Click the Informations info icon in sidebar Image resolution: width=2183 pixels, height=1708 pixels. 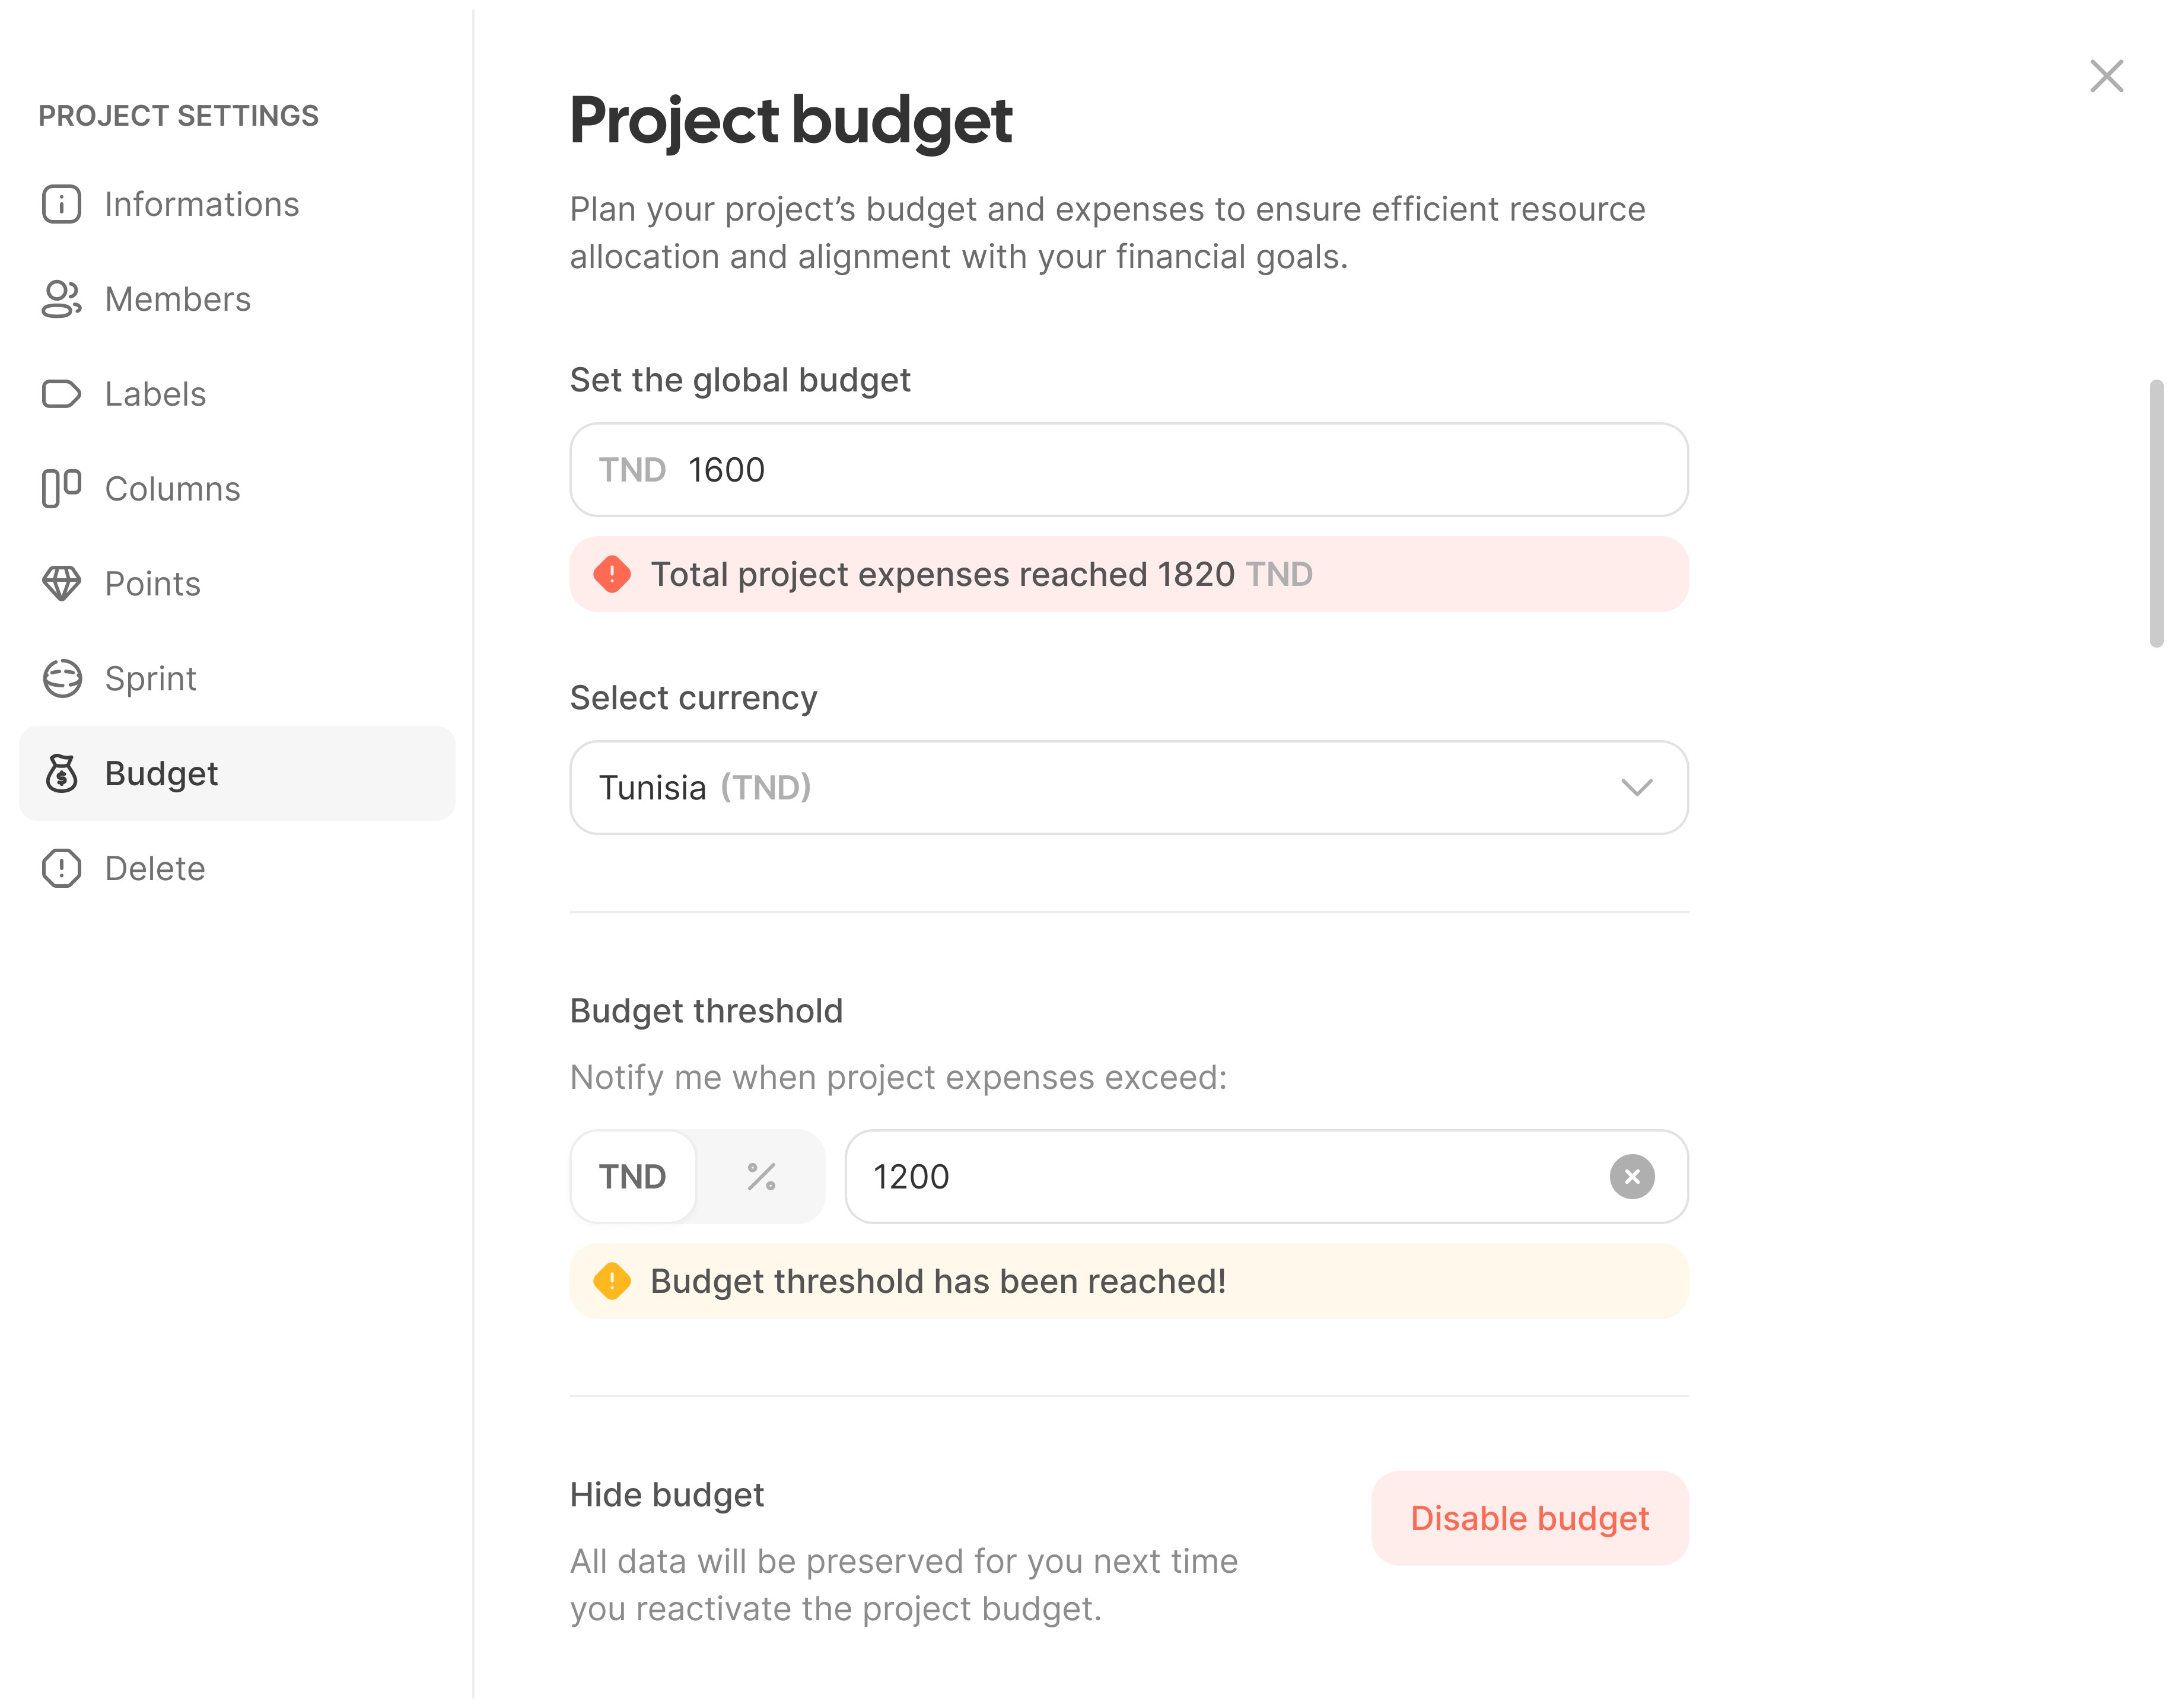[x=61, y=204]
